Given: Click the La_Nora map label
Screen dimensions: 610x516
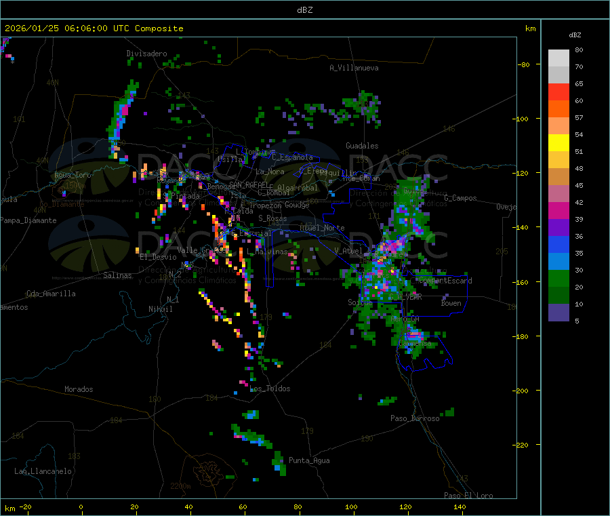Looking at the screenshot, I should [x=270, y=172].
